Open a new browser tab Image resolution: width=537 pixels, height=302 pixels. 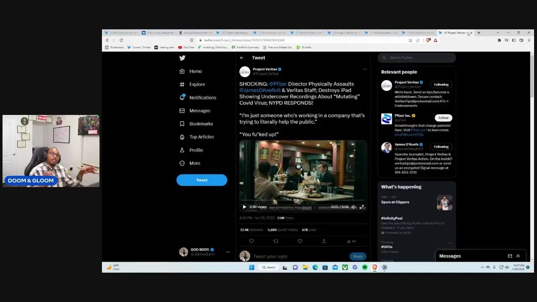click(479, 33)
